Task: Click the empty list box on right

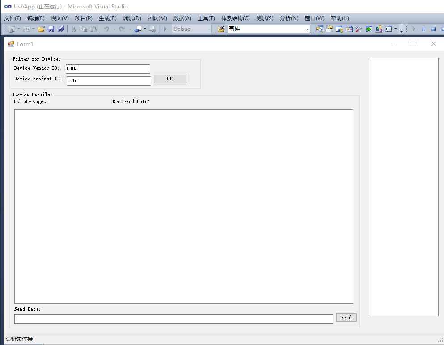Action: click(404, 187)
